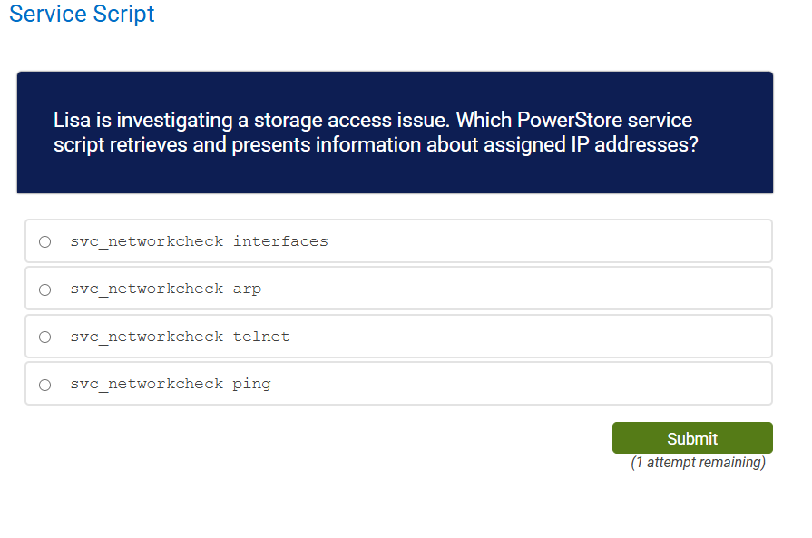
Task: Select the svc_networkcheck interfaces radio button
Action: click(x=44, y=240)
